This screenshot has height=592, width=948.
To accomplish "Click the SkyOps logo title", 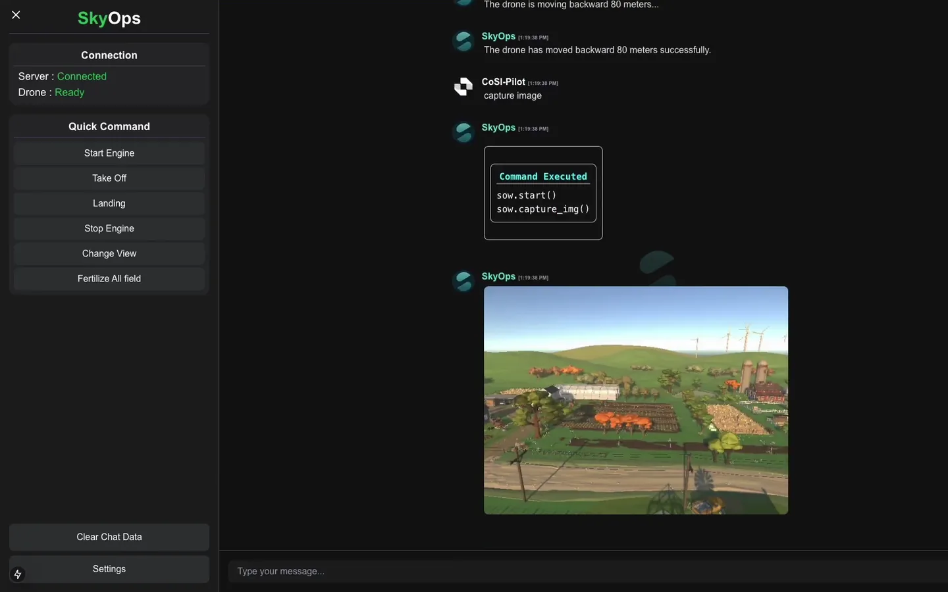I will pos(109,18).
